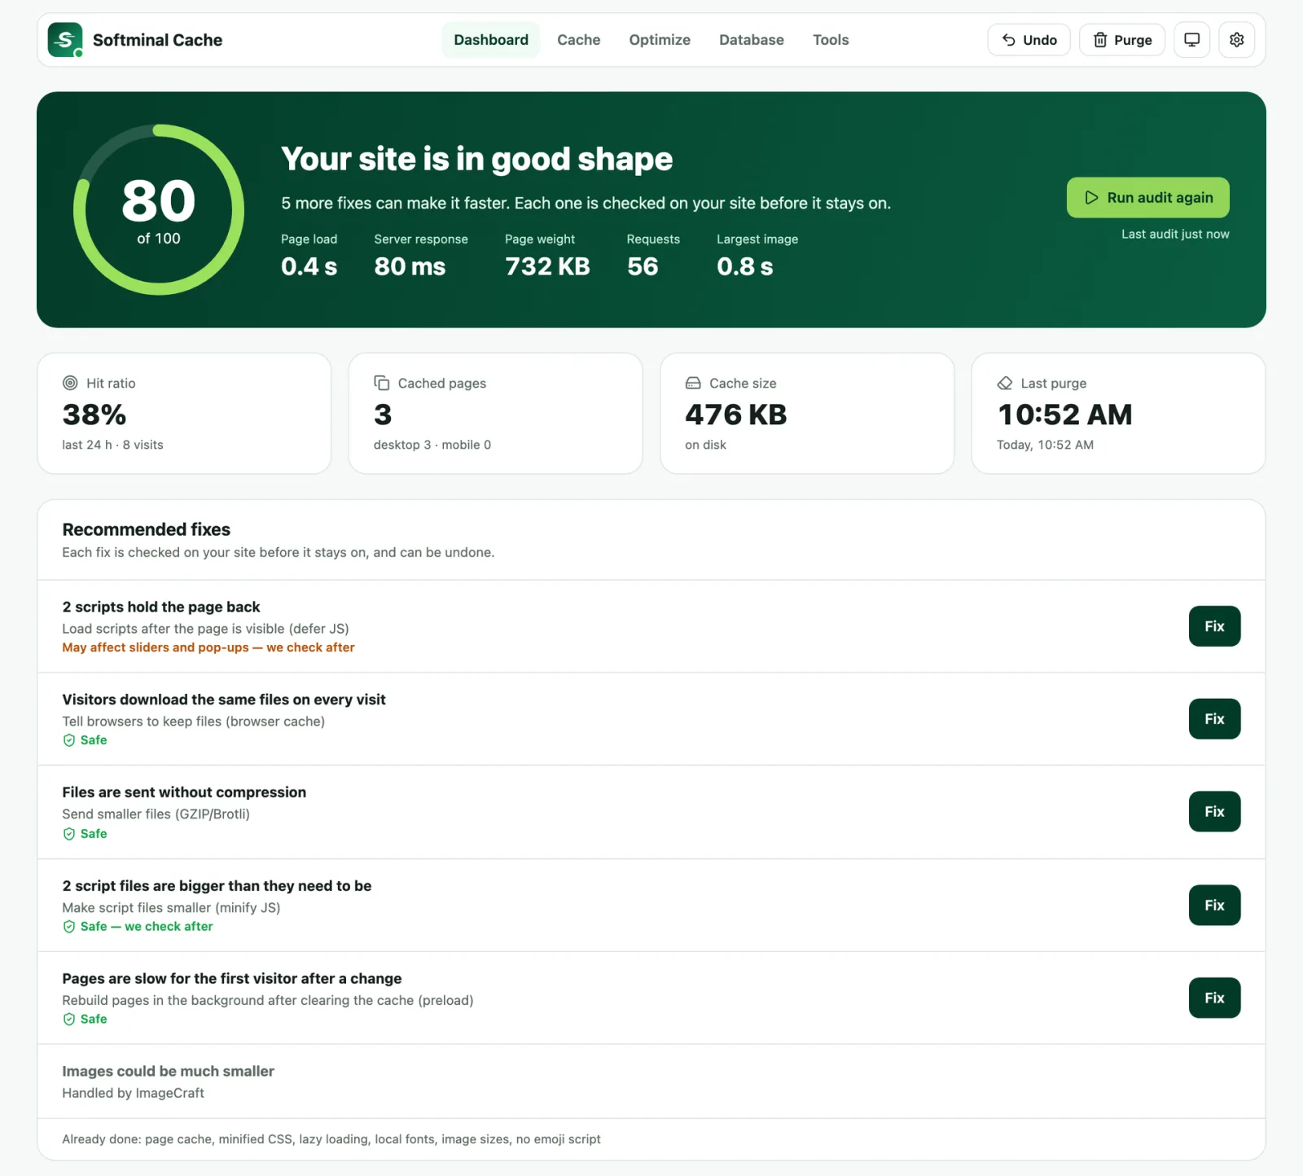Click the shield icon under GZIP/Brotli fix
This screenshot has width=1303, height=1176.
coord(69,834)
